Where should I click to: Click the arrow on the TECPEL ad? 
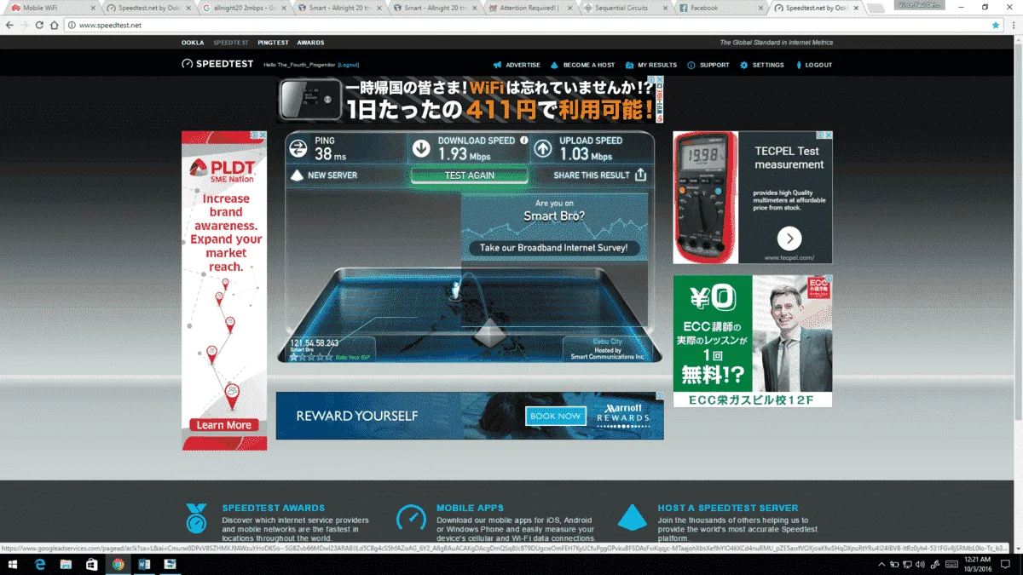789,238
